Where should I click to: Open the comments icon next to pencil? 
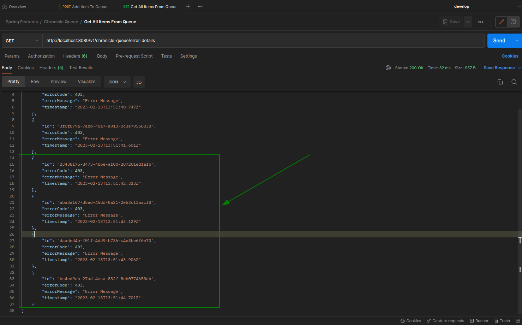tap(513, 22)
